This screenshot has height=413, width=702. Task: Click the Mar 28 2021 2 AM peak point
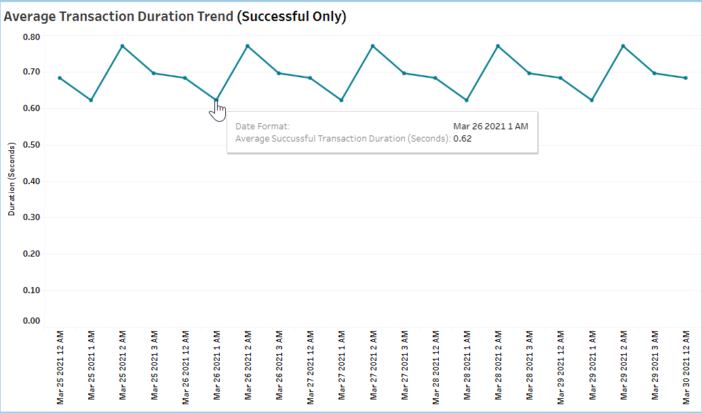tap(498, 46)
